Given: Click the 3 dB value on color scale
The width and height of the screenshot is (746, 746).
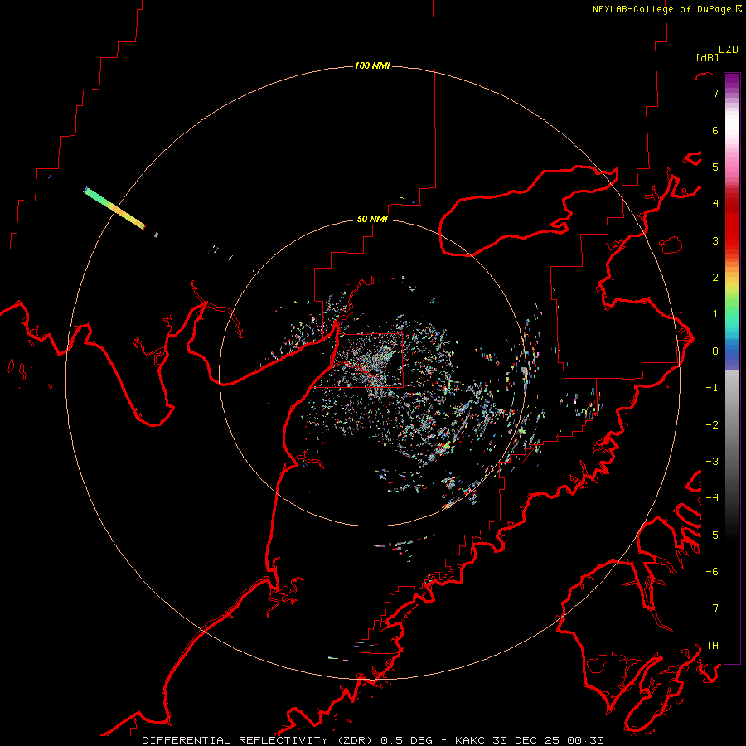Looking at the screenshot, I should click(715, 240).
